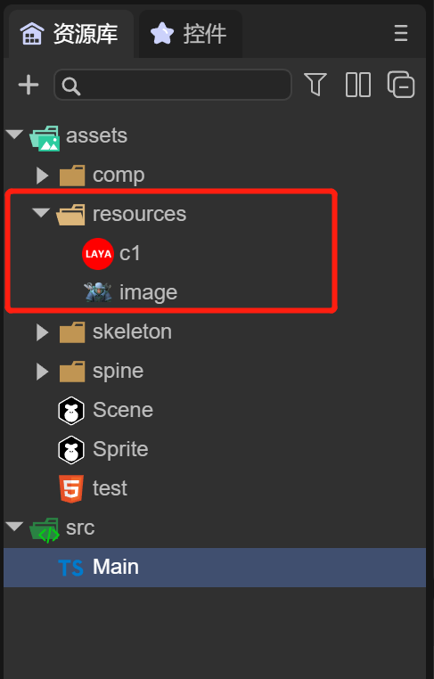This screenshot has width=434, height=679.
Task: Open the hamburger panel menu
Action: click(x=401, y=33)
